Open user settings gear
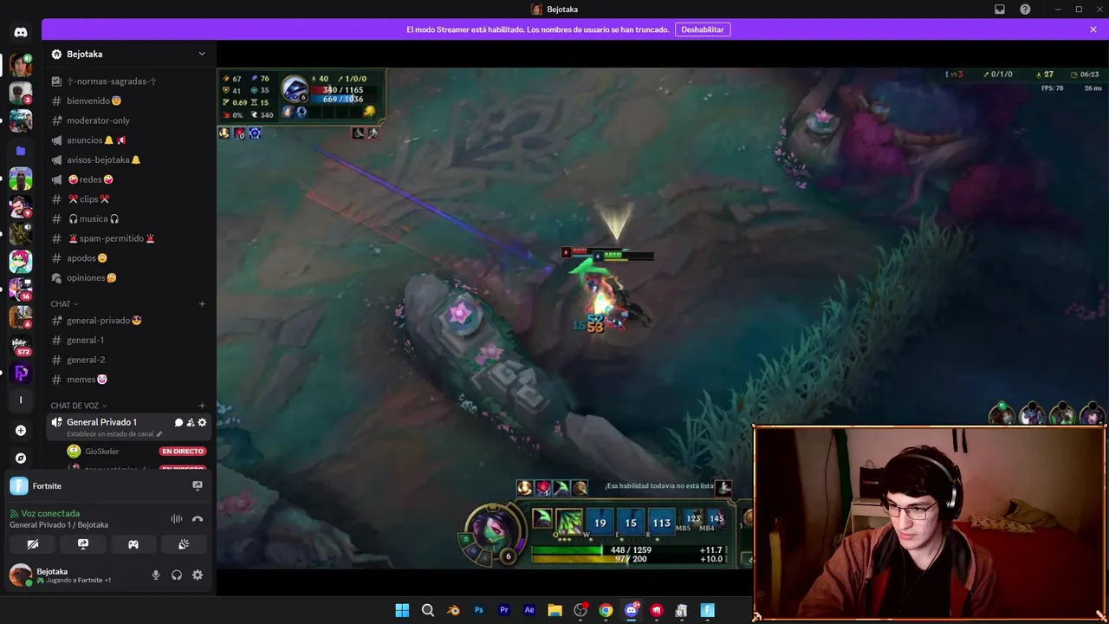Image resolution: width=1109 pixels, height=624 pixels. coord(198,575)
